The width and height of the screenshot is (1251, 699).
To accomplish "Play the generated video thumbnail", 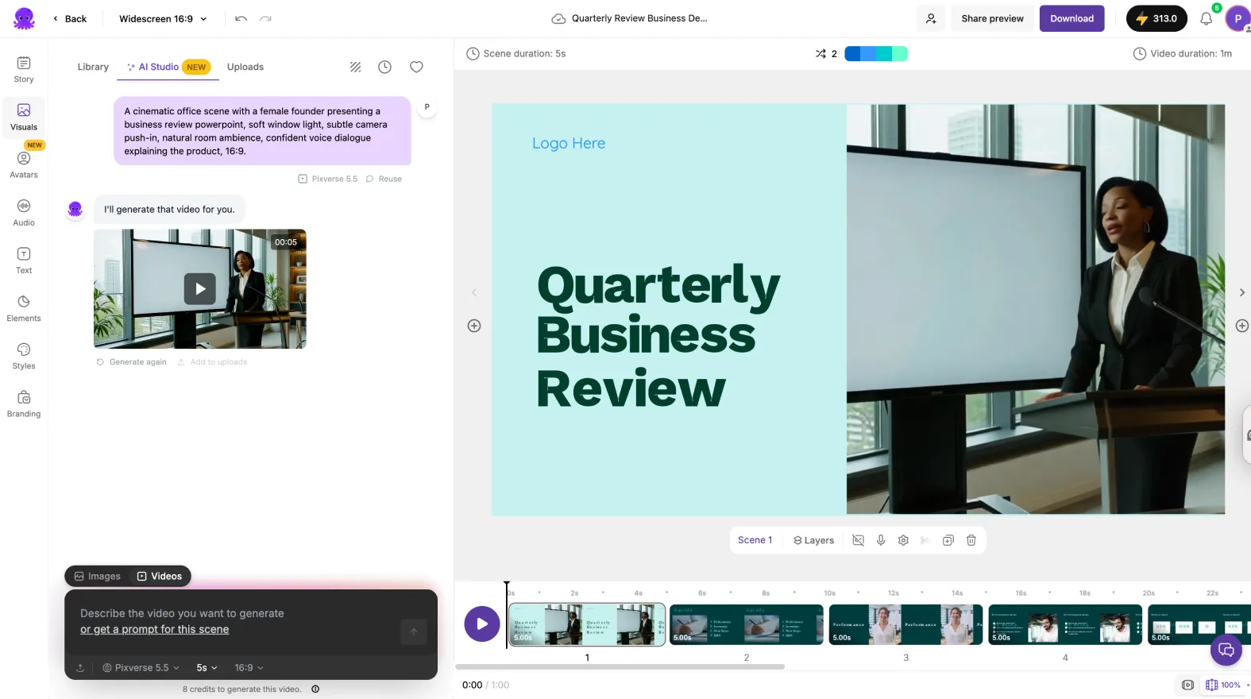I will click(x=200, y=289).
